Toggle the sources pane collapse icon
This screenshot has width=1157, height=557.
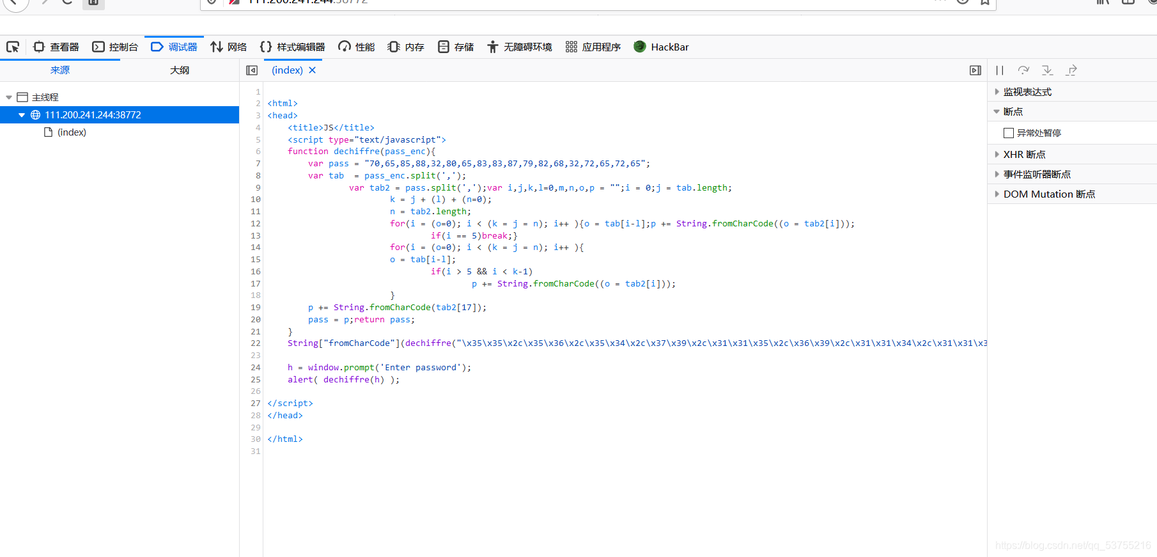tap(252, 70)
